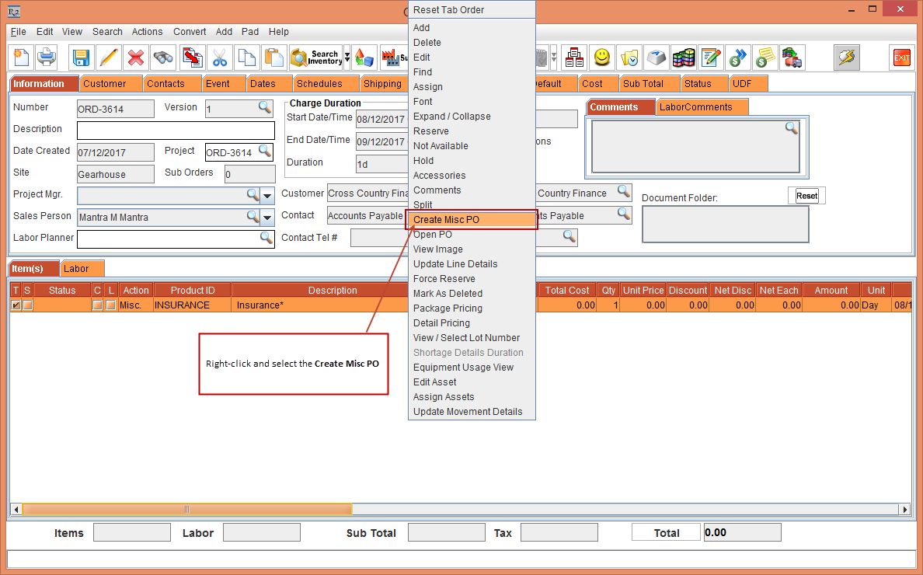Click the notepad with pencil icon
923x575 pixels.
coord(710,57)
